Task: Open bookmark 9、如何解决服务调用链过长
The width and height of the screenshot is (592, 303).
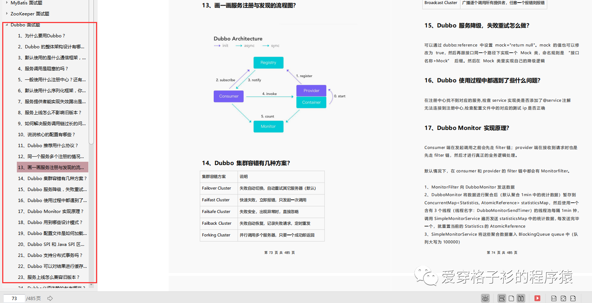Action: tap(52, 123)
